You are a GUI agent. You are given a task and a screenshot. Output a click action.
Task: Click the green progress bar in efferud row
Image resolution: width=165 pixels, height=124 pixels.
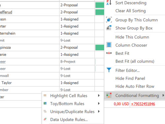100,12
